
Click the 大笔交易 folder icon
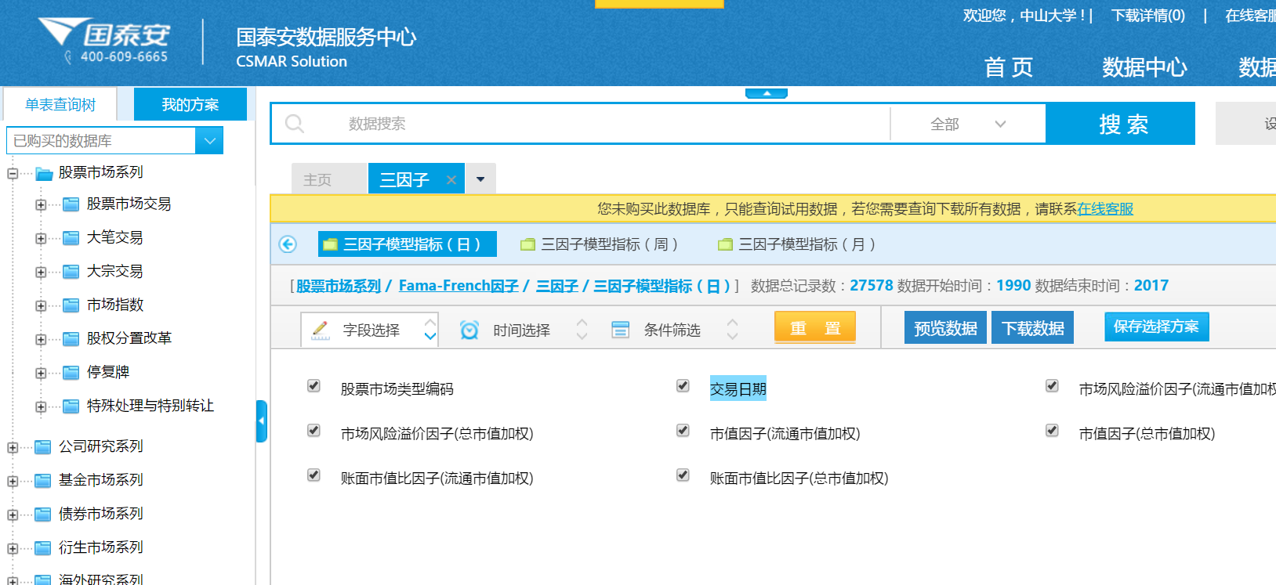click(71, 238)
